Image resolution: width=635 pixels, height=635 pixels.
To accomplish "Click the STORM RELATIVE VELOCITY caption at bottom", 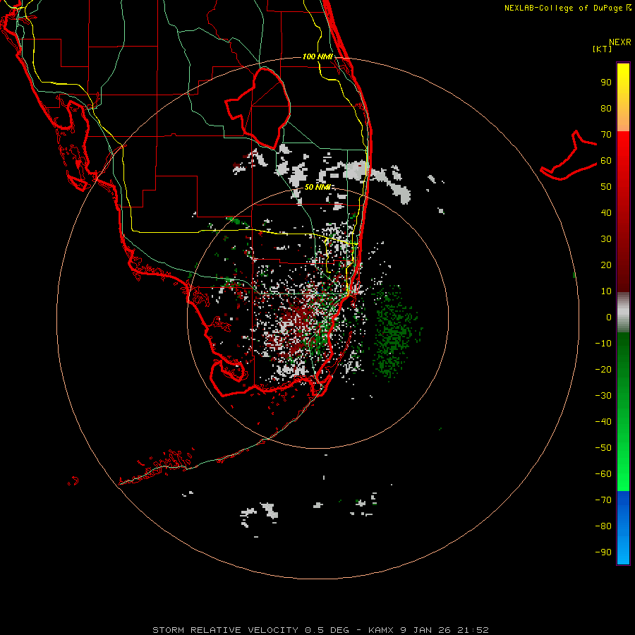I will 320,630.
